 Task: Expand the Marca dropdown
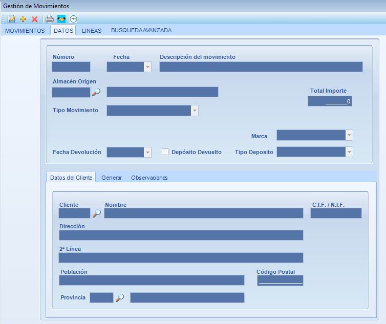349,135
